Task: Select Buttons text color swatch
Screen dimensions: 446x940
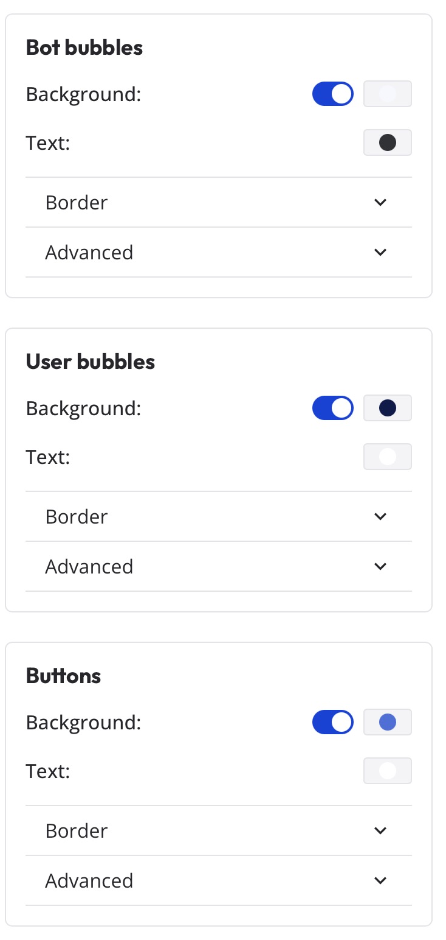Action: point(387,771)
